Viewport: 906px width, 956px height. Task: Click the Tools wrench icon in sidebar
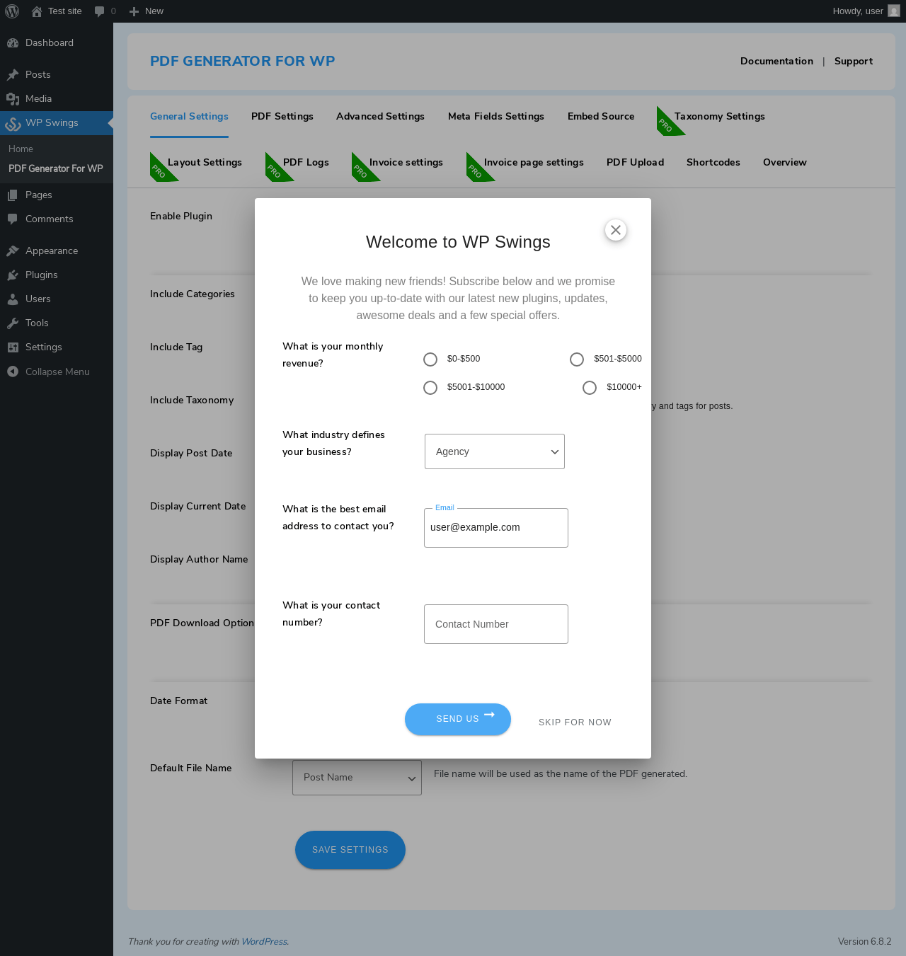tap(13, 323)
